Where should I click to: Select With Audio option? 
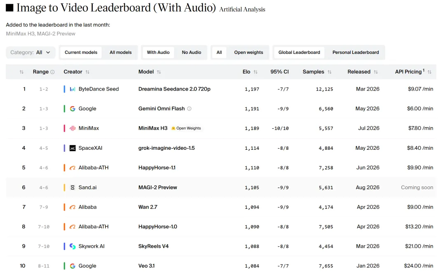point(158,52)
